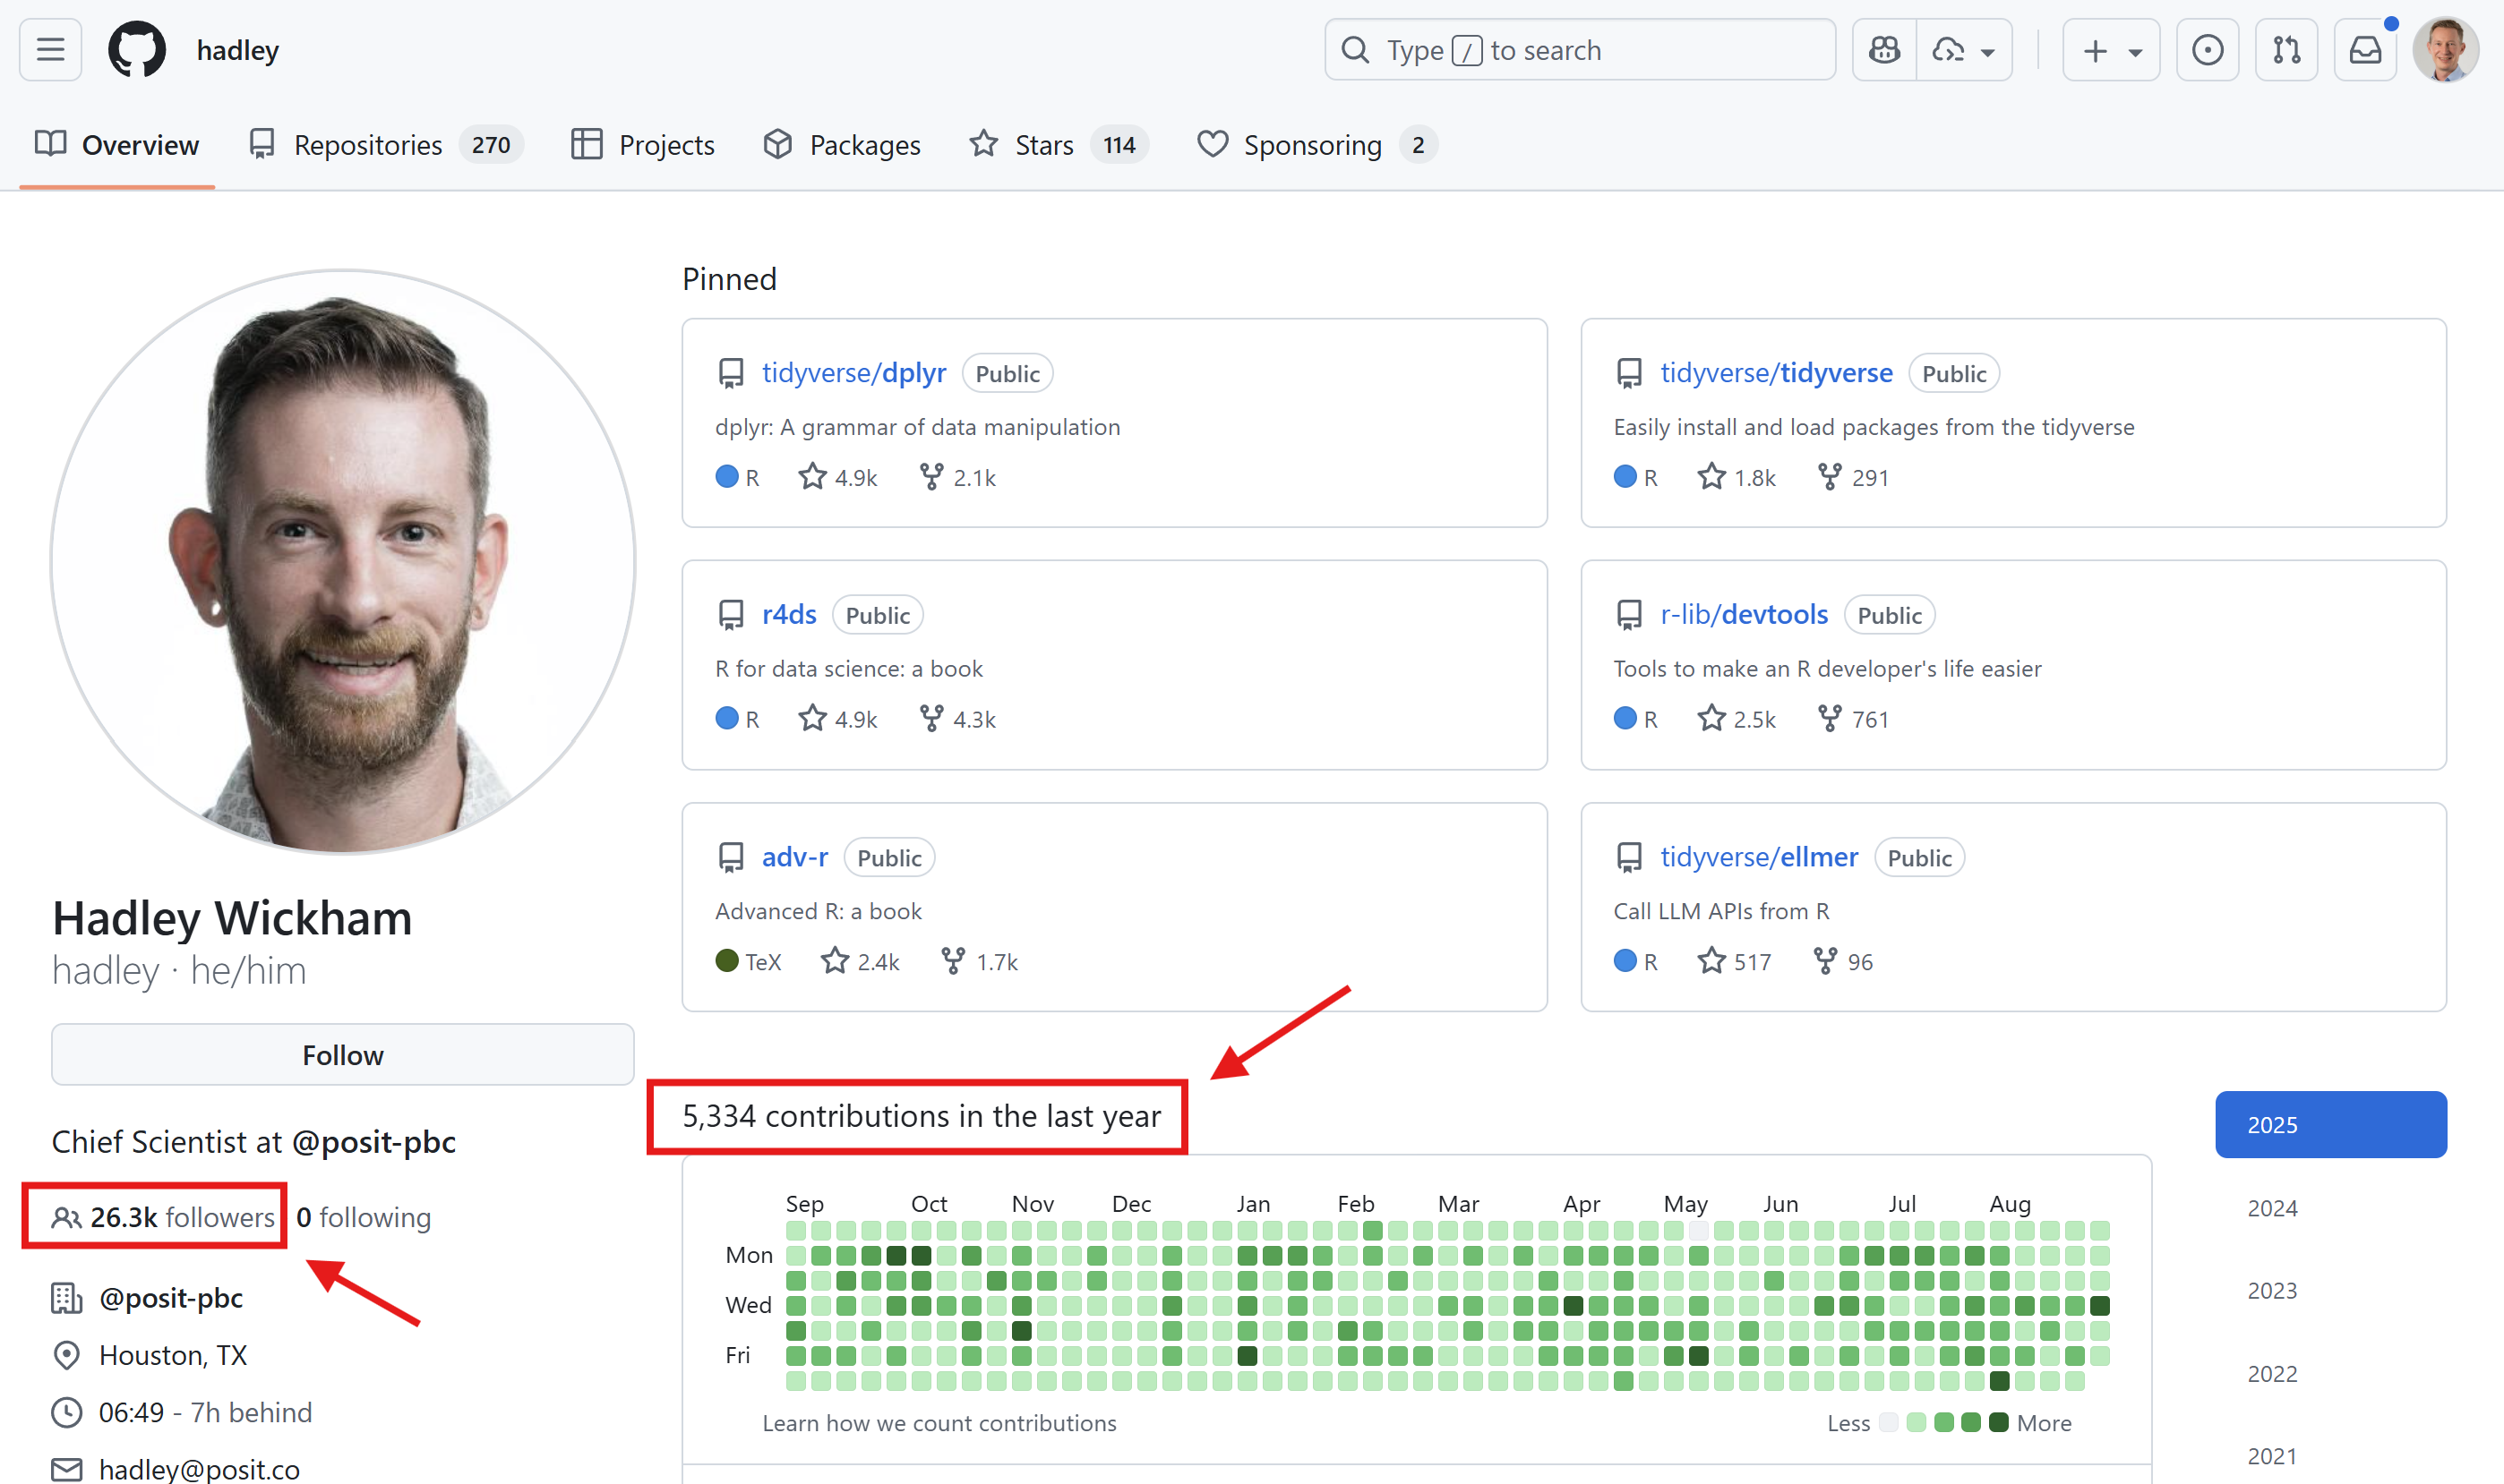The height and width of the screenshot is (1484, 2504).
Task: Click darkest green square in contribution legend
Action: tap(1998, 1422)
